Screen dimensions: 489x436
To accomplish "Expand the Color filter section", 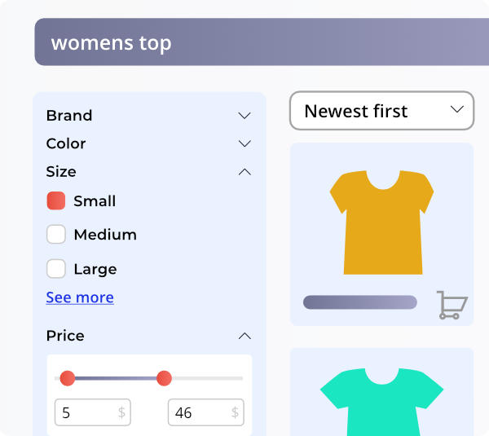I will pyautogui.click(x=244, y=143).
